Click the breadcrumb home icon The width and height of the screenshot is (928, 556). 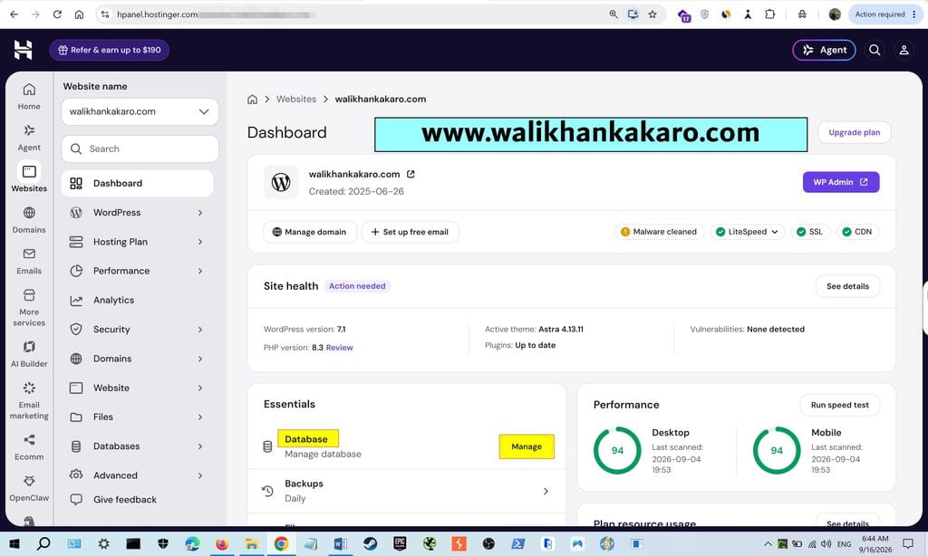252,100
